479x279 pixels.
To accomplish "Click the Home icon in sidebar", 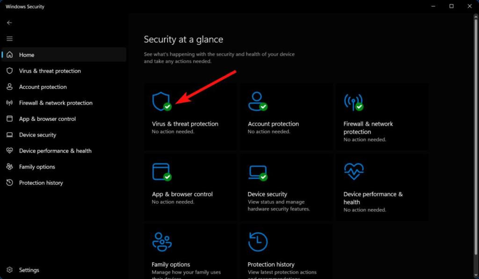I will point(10,55).
